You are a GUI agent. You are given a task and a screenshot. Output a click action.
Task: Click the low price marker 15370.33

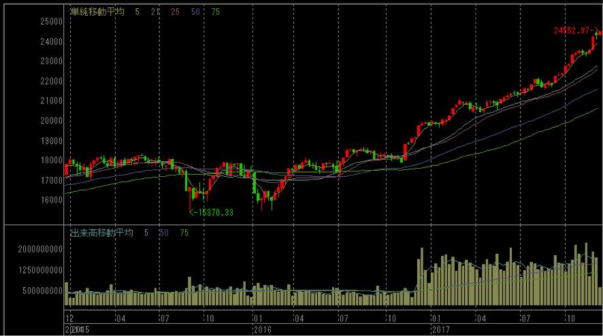click(211, 213)
